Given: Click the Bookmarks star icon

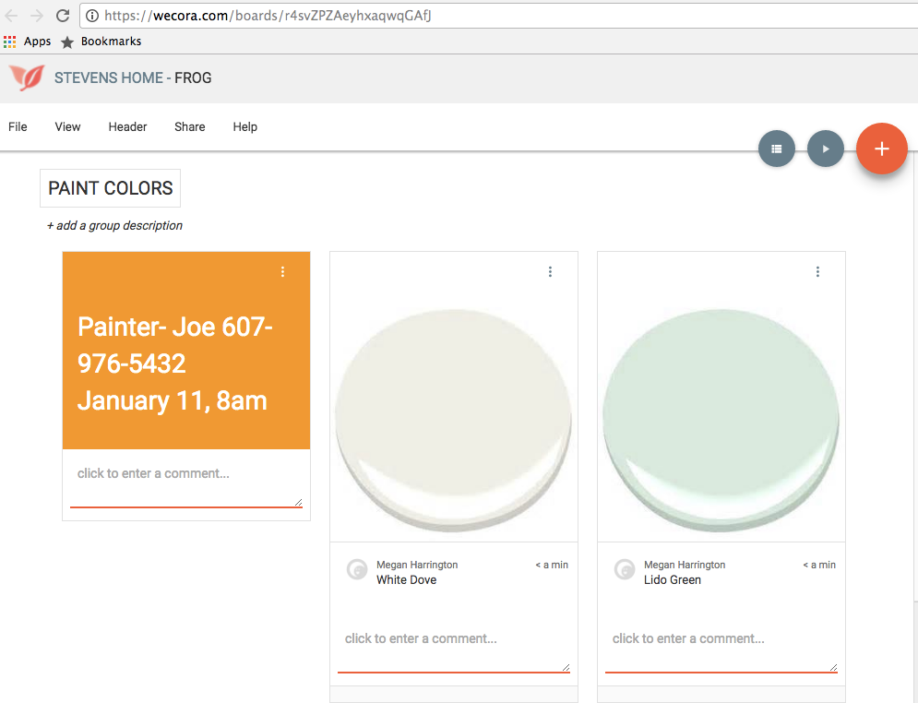Looking at the screenshot, I should coord(67,42).
